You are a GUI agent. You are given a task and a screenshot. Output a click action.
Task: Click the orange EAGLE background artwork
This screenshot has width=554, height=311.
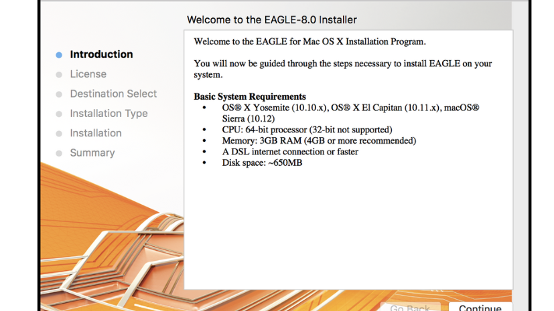[107, 241]
